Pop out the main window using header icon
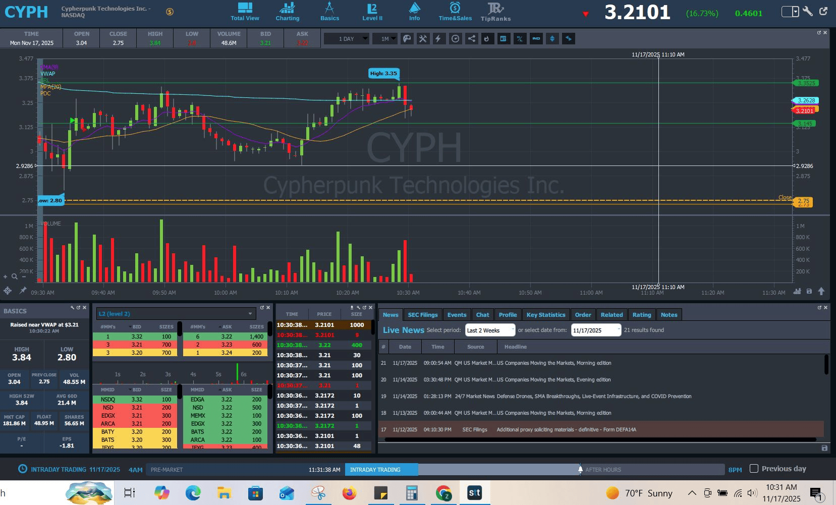The image size is (836, 505). pyautogui.click(x=823, y=11)
